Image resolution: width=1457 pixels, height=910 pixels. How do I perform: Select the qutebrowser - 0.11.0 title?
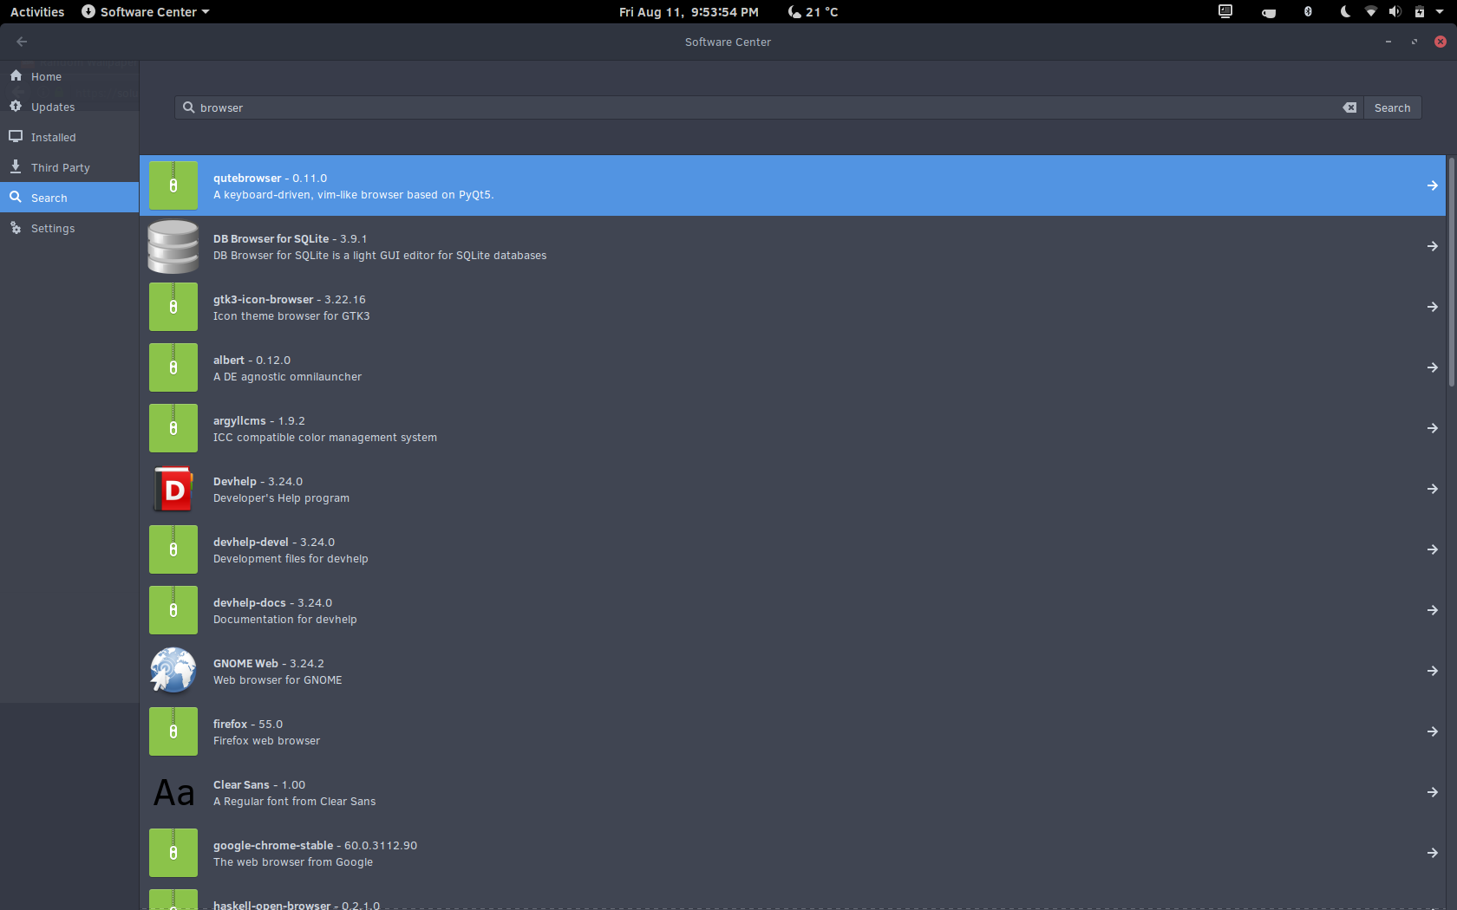(270, 178)
